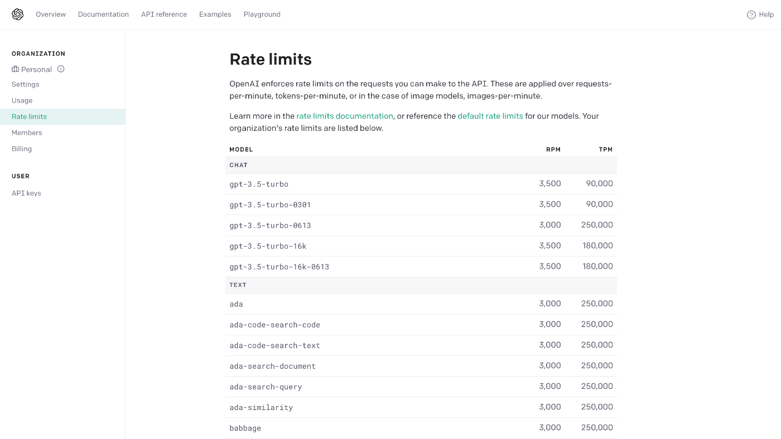This screenshot has width=781, height=439.
Task: Select Rate limits in the sidebar
Action: pos(62,116)
